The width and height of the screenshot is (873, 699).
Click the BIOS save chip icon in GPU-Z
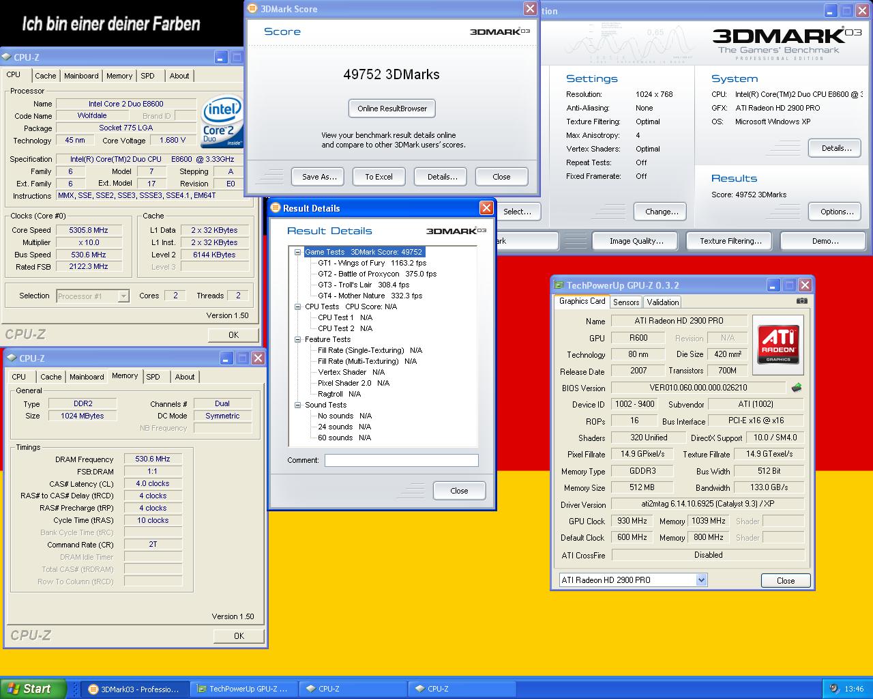(796, 388)
